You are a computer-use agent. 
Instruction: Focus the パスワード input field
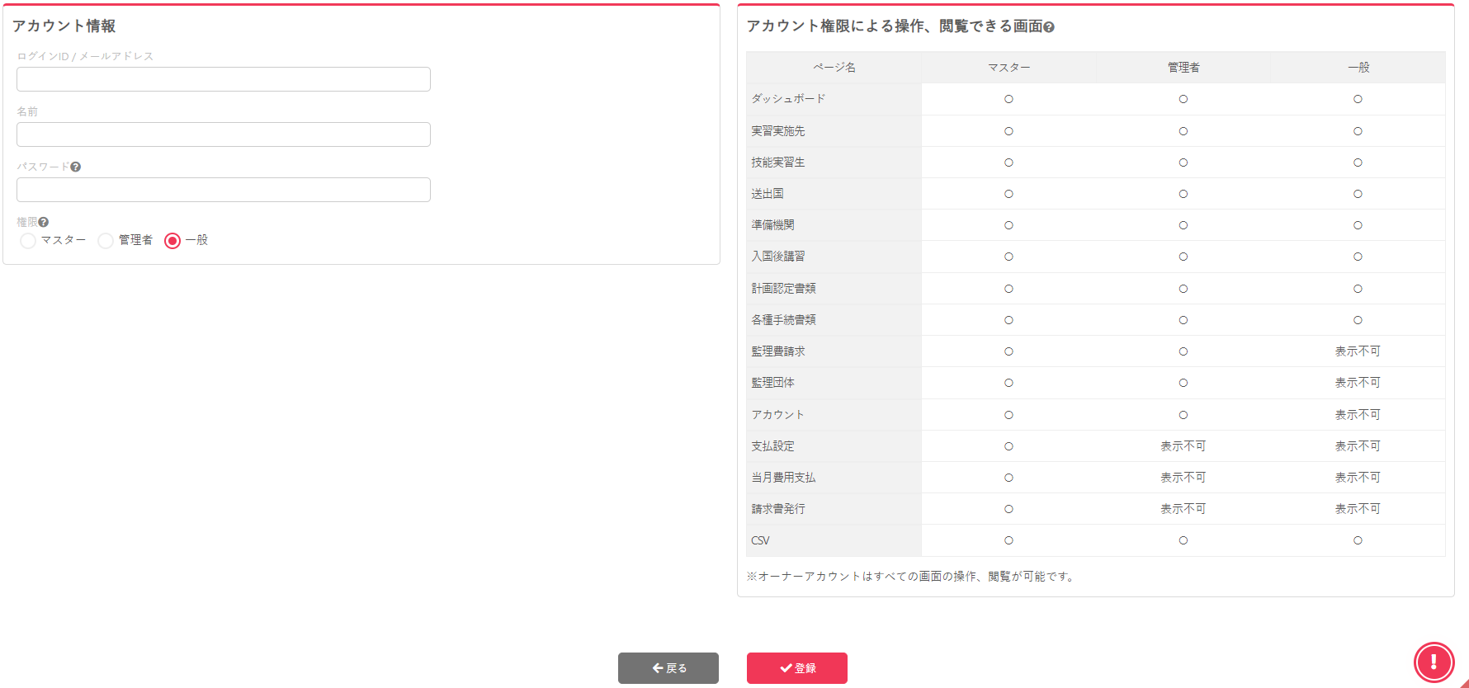[x=223, y=190]
